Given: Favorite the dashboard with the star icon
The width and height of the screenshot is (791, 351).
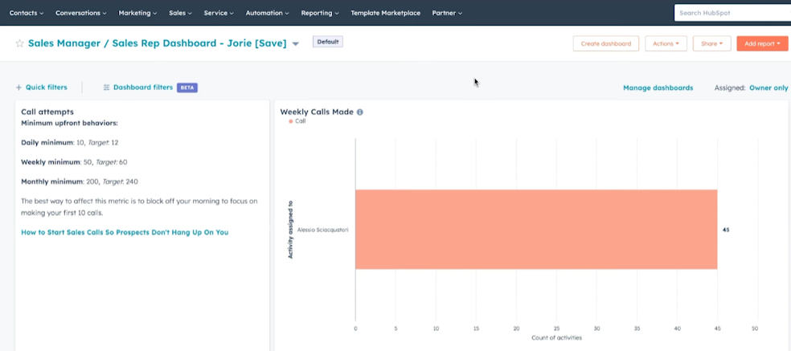Looking at the screenshot, I should tap(19, 43).
